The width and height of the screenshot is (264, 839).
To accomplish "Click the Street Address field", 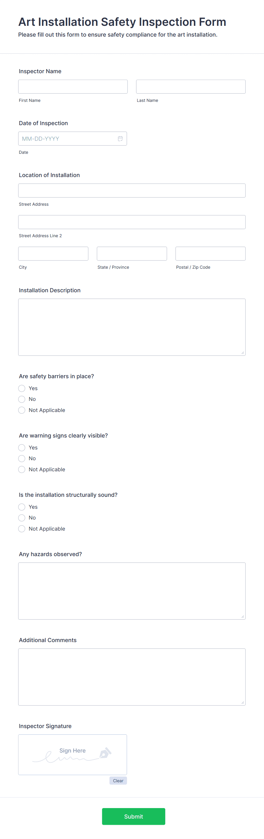I will 132,191.
